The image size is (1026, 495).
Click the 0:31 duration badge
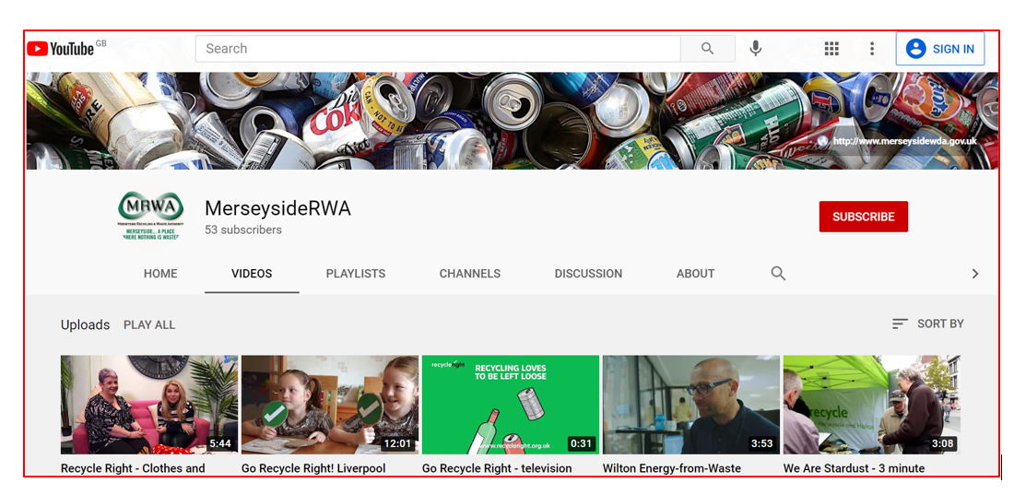point(581,443)
